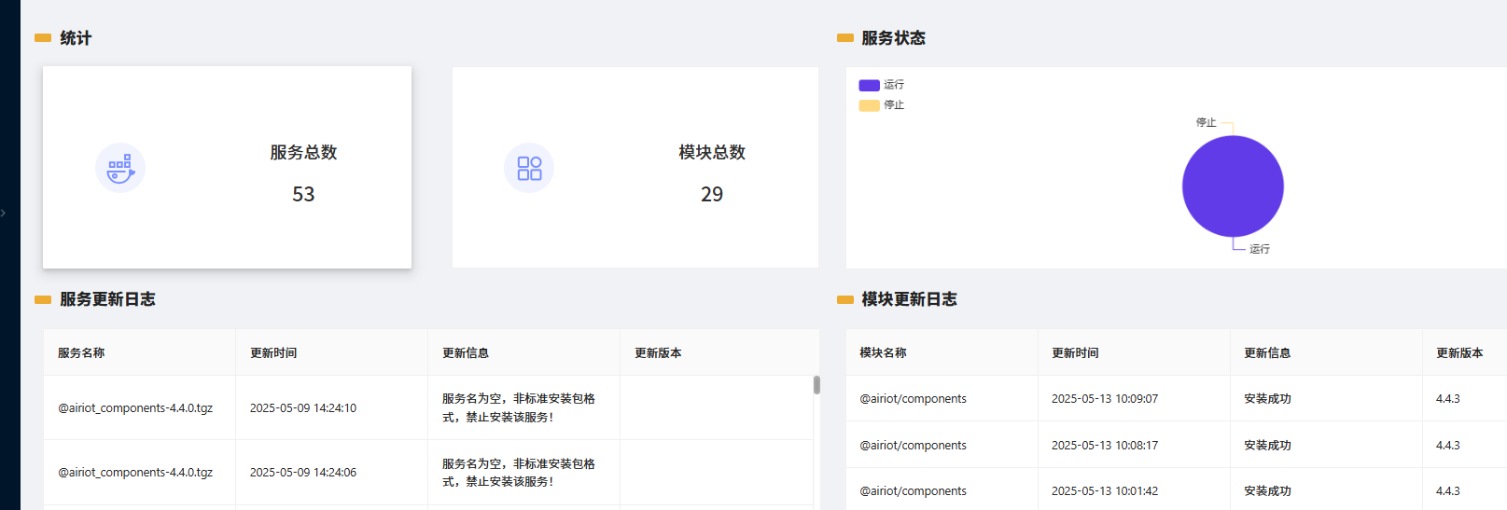
Task: Open the 模块总数 statistics card
Action: click(x=635, y=168)
